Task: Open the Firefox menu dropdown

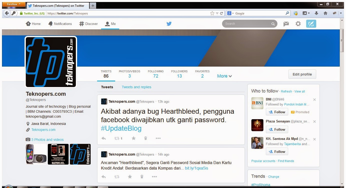Action: tap(14, 4)
